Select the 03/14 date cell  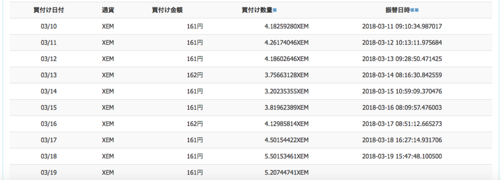point(48,91)
